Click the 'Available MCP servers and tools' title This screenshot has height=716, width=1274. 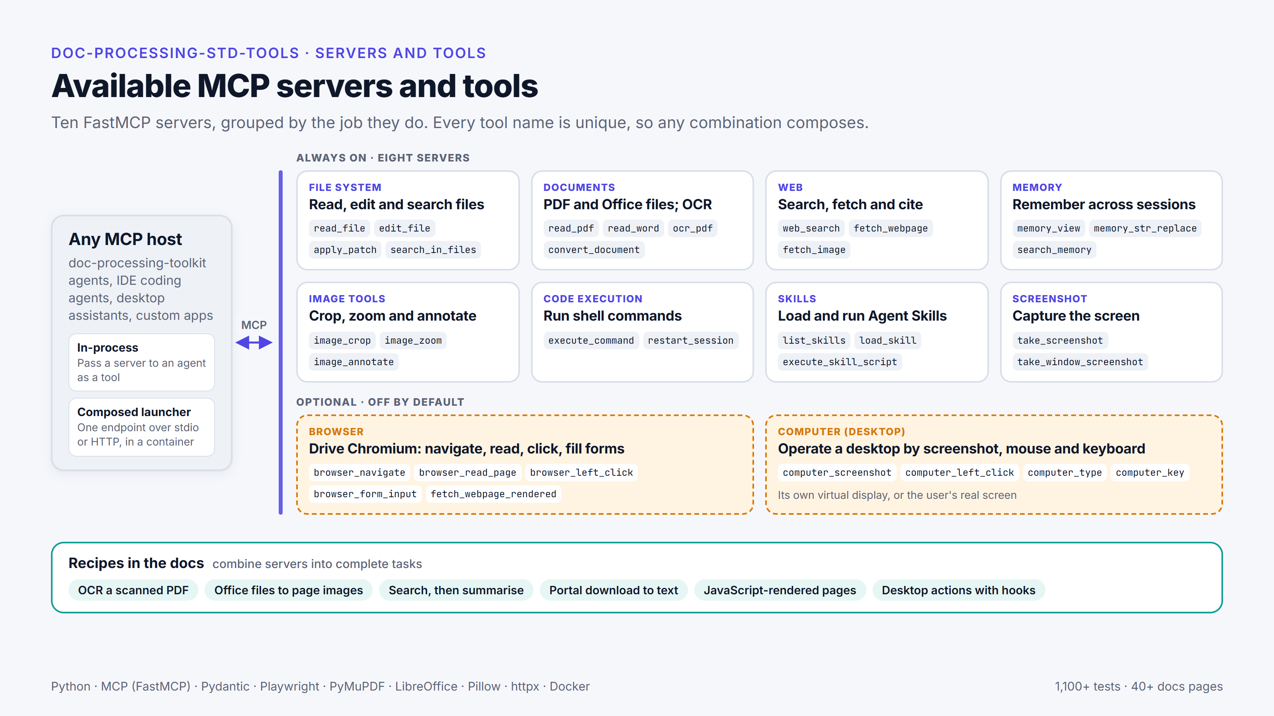(295, 86)
